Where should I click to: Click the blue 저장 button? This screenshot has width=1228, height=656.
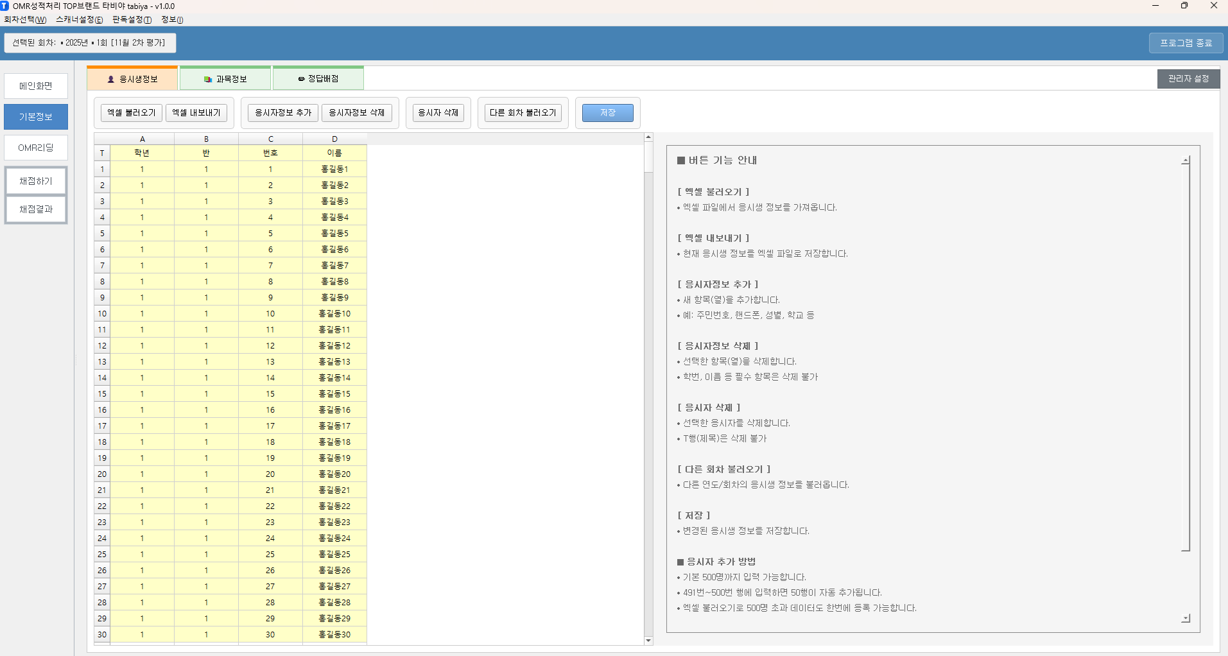[607, 113]
